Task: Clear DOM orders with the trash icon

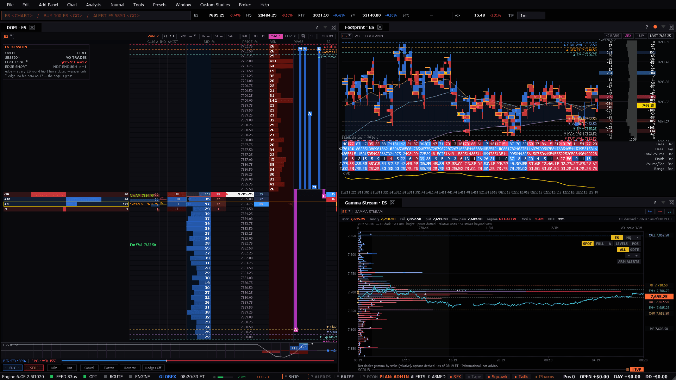Action: (303, 36)
